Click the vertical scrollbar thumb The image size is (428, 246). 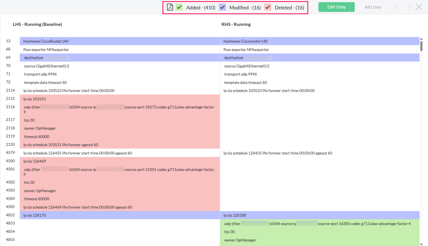point(421,46)
